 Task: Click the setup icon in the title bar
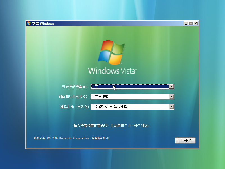(x=28, y=23)
